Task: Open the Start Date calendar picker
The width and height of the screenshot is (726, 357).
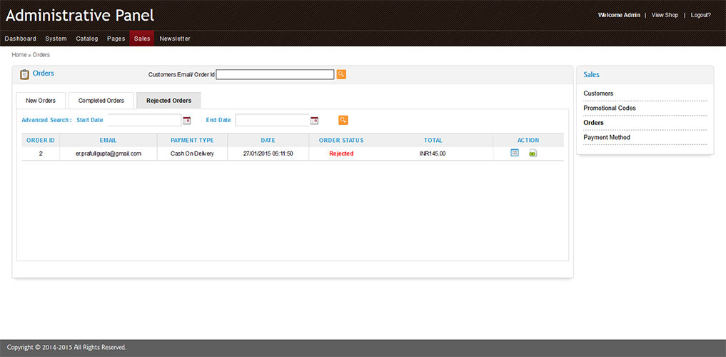Action: (x=187, y=121)
